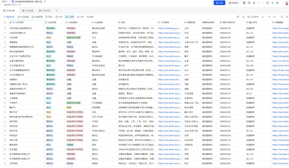Click the 令狐冲 breadcrumb at top left
Viewport: 289px width, 168px height.
[4, 2]
